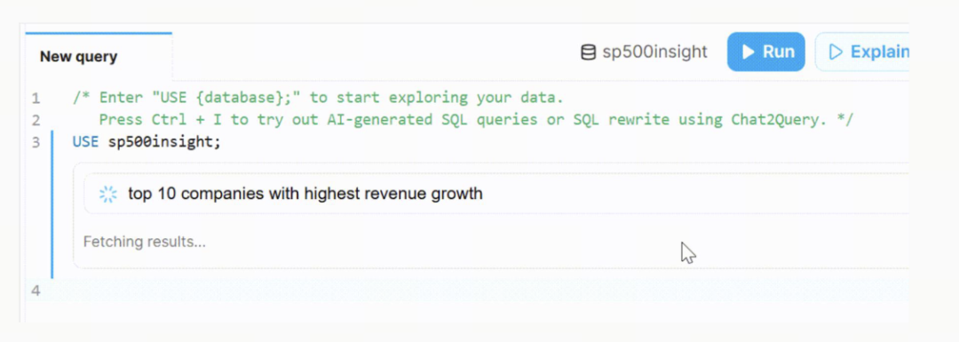959x342 pixels.
Task: Click the play triangle inside Run
Action: pos(748,52)
